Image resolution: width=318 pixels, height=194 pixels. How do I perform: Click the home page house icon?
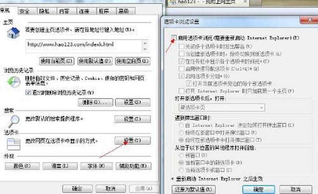coord(14,33)
